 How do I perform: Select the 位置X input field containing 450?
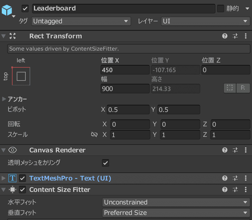click(x=125, y=70)
